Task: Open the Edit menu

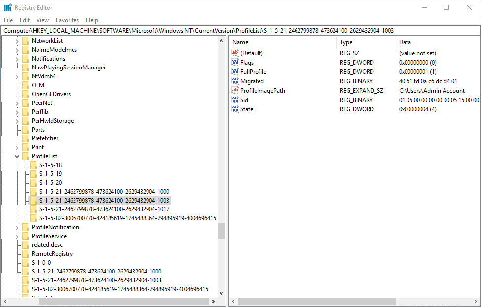Action: click(25, 20)
